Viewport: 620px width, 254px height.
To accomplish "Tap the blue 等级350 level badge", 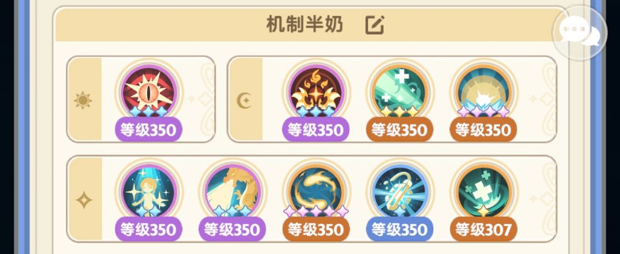I will coord(400,229).
